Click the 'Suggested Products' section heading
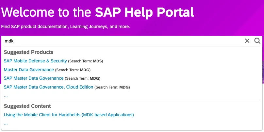This screenshot has height=132, width=264. pyautogui.click(x=28, y=52)
